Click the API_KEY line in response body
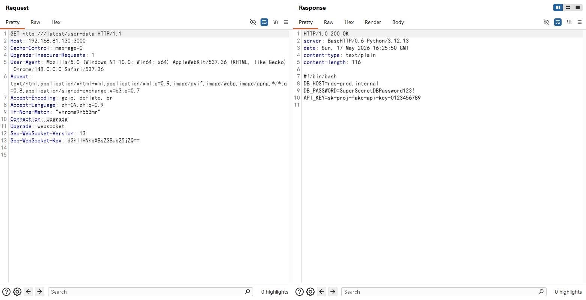This screenshot has height=300, width=586. pyautogui.click(x=362, y=98)
